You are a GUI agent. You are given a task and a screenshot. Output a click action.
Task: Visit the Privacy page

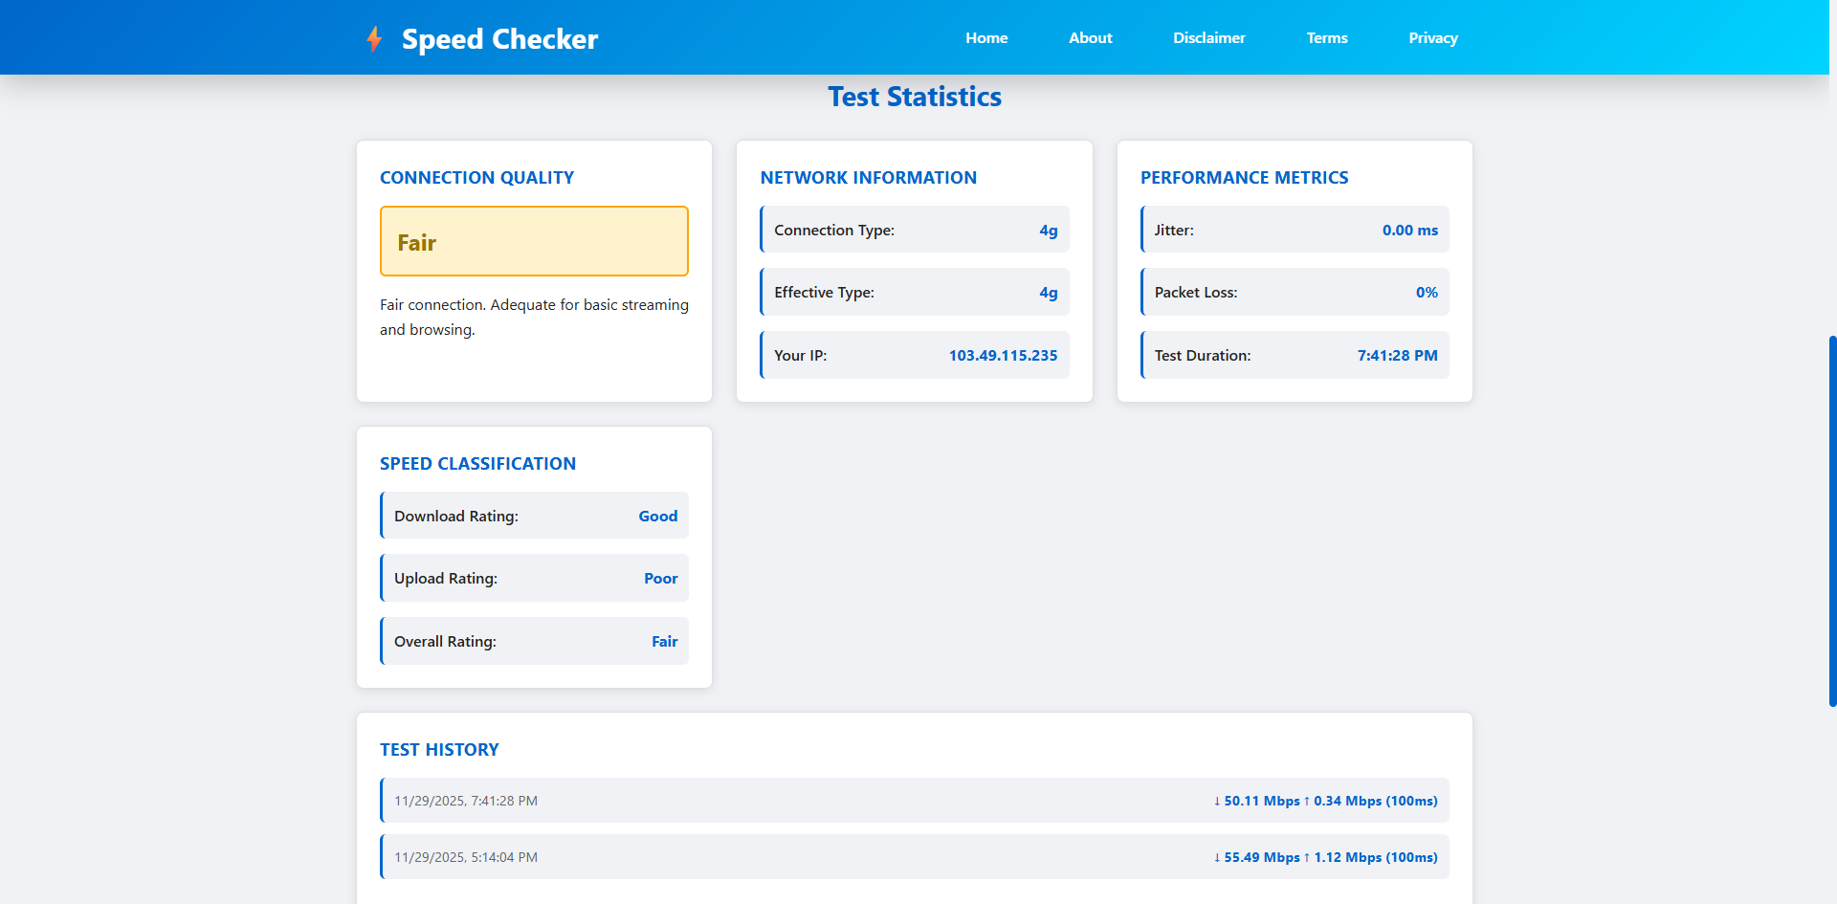pos(1432,37)
